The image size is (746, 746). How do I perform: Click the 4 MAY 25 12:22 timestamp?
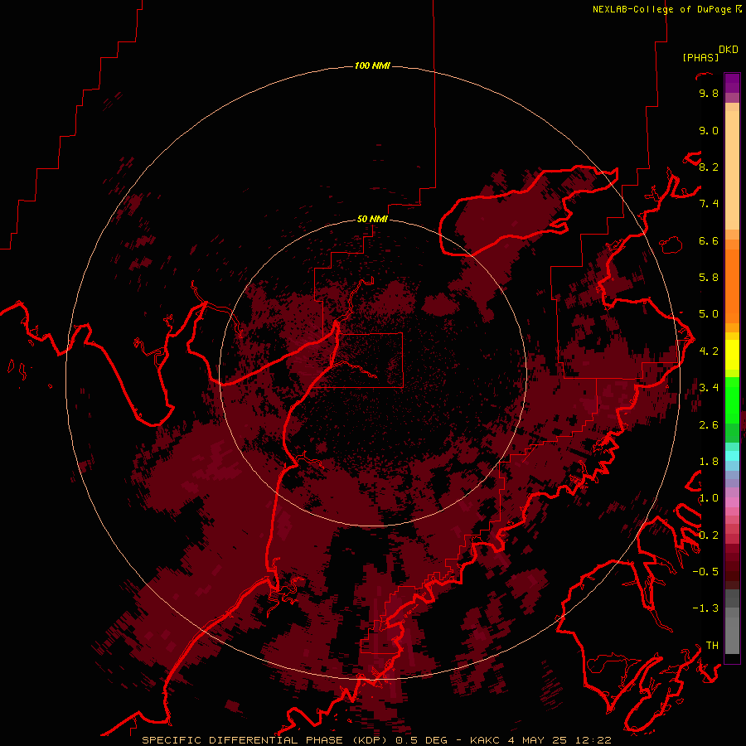tap(559, 740)
